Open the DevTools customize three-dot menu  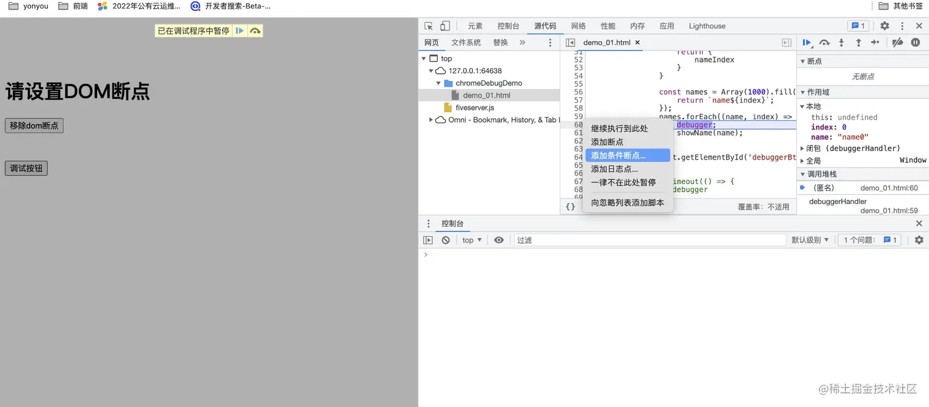pyautogui.click(x=902, y=26)
